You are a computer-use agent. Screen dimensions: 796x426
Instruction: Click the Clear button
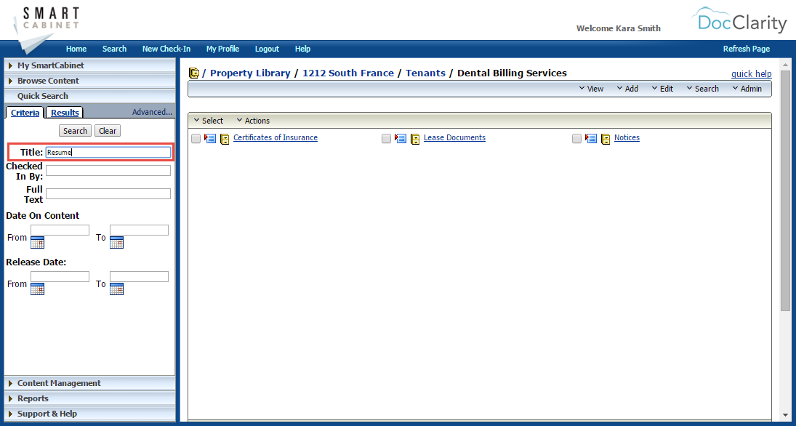107,130
